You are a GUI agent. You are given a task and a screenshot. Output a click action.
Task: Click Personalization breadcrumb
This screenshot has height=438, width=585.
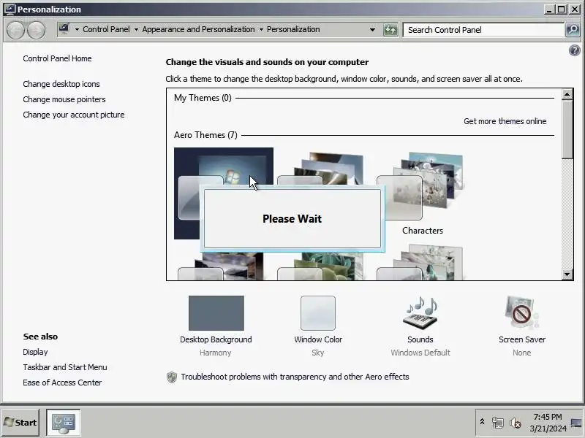[x=293, y=29]
